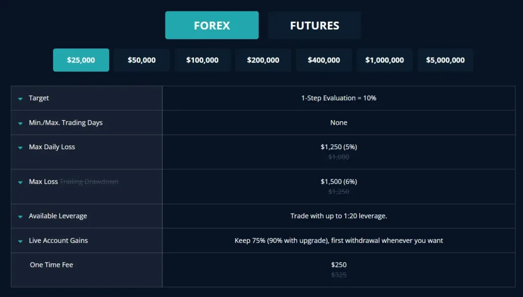The width and height of the screenshot is (523, 297).
Task: Switch to the FOREX tab
Action: point(212,25)
